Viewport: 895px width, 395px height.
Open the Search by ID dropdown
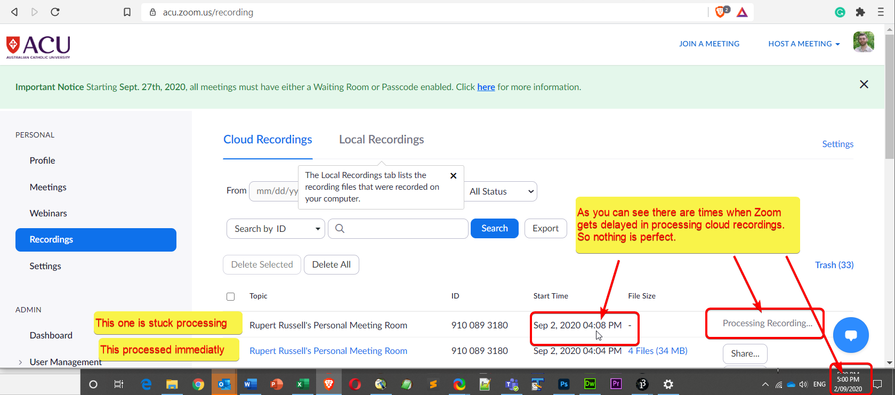276,229
